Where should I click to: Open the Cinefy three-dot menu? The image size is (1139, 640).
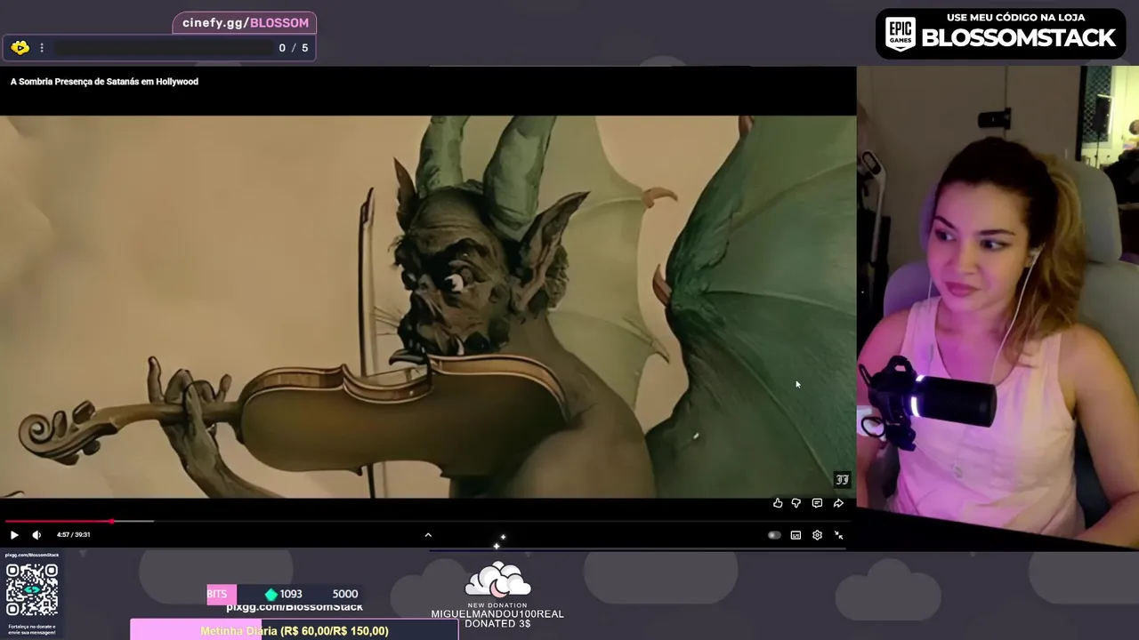pos(41,48)
